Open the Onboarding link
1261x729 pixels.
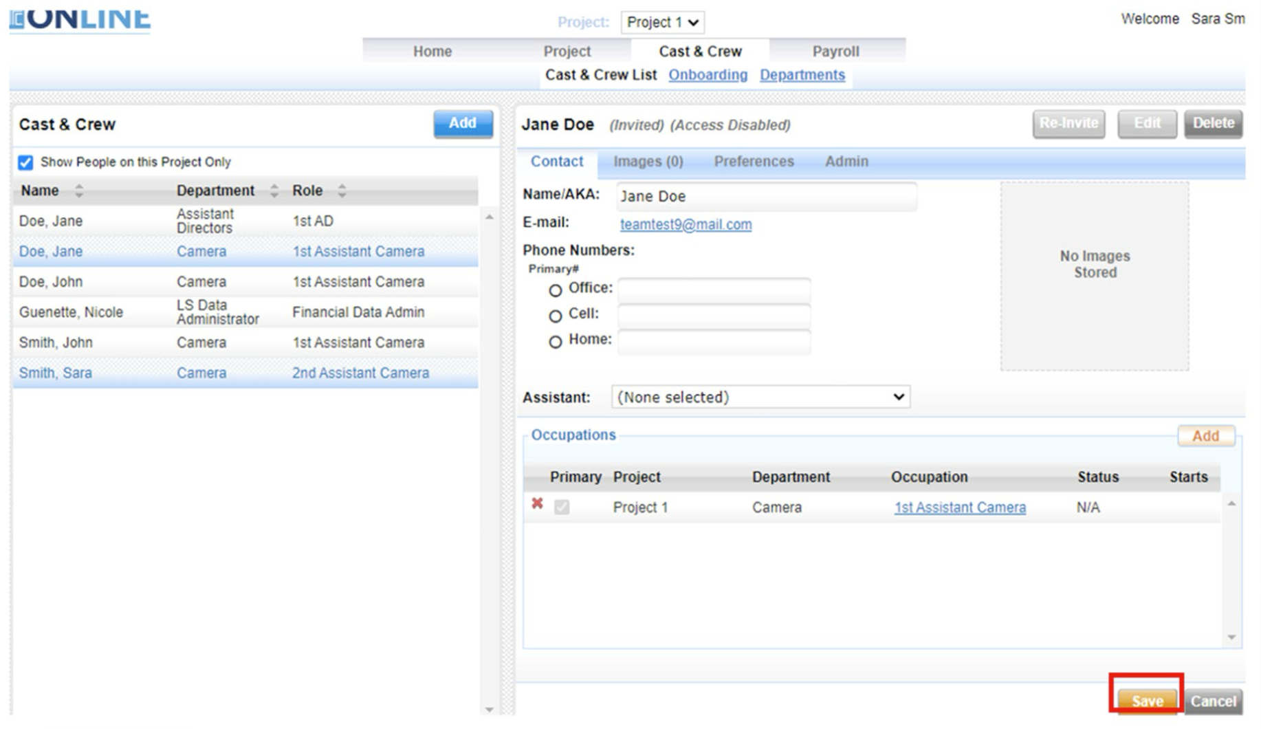tap(708, 75)
